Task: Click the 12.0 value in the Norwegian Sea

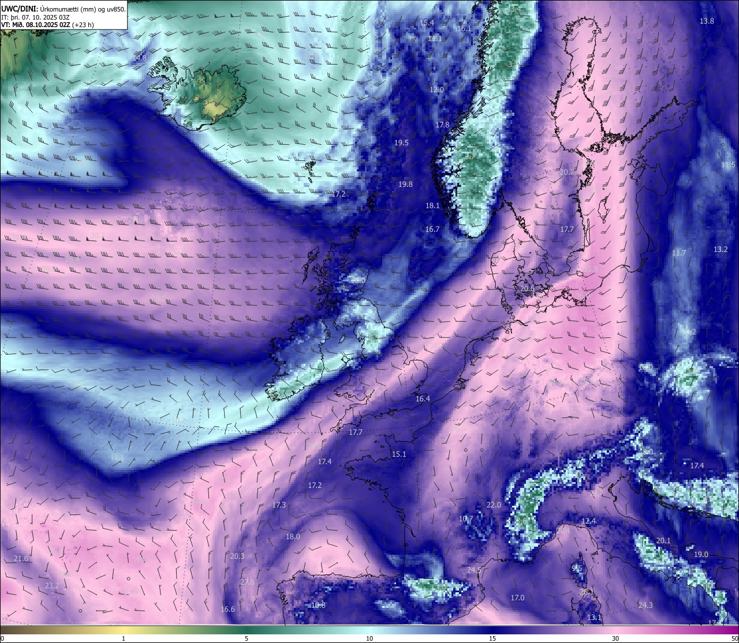Action: [436, 90]
